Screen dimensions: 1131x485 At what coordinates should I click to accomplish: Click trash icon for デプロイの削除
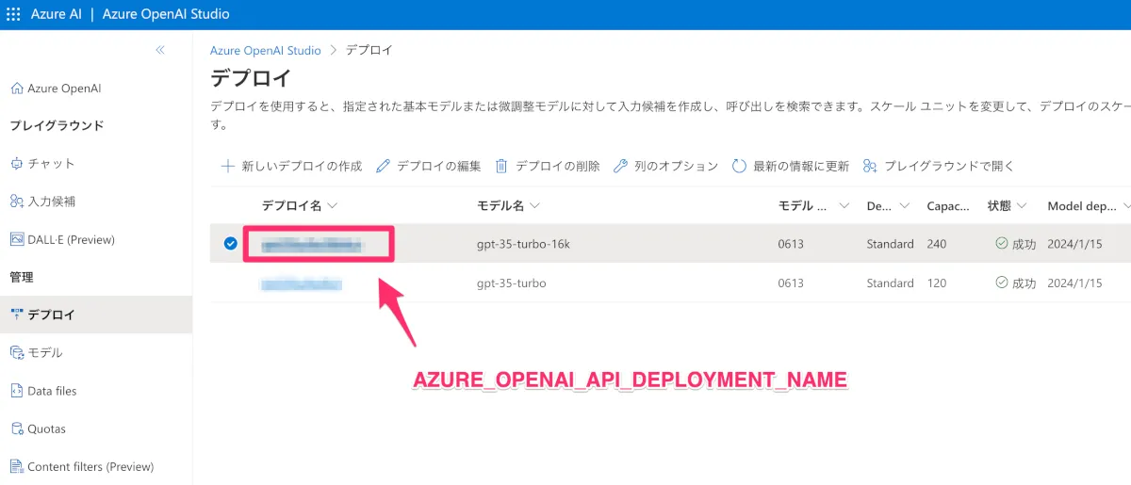coord(501,166)
